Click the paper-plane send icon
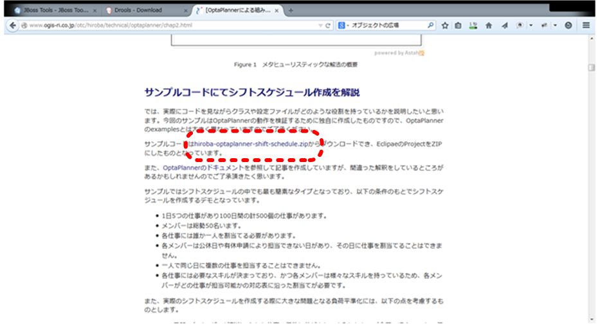The width and height of the screenshot is (598, 326). click(505, 26)
